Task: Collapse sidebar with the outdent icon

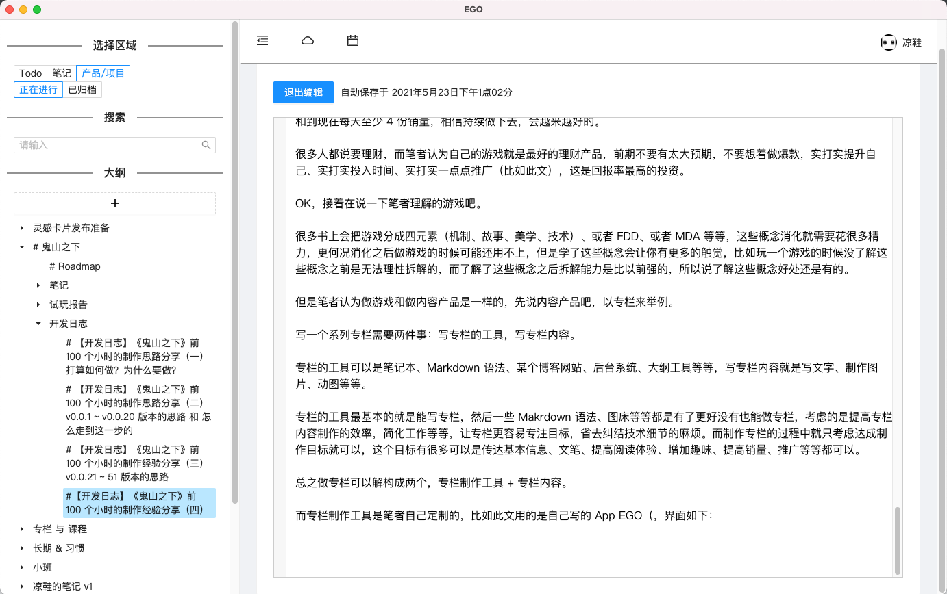Action: click(262, 41)
